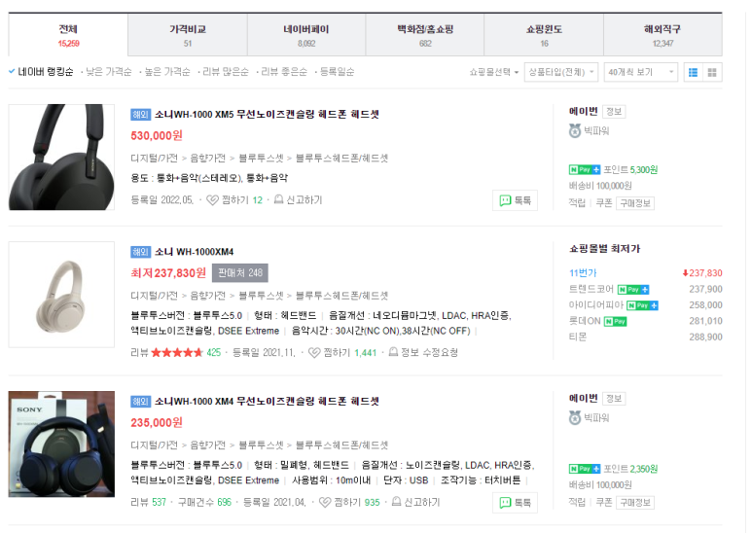Click 빅파워 medal icon in first seller box

575,131
